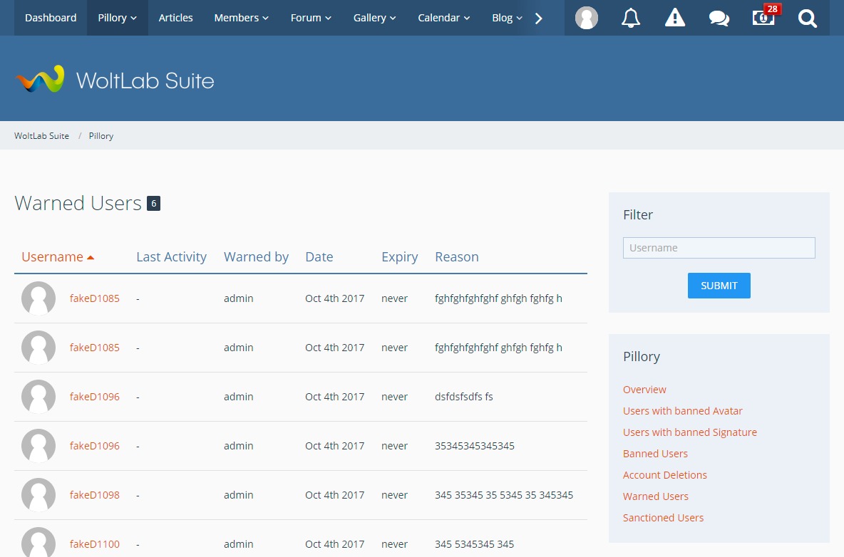This screenshot has width=844, height=557.
Task: Go to Articles in the main menu
Action: click(175, 18)
